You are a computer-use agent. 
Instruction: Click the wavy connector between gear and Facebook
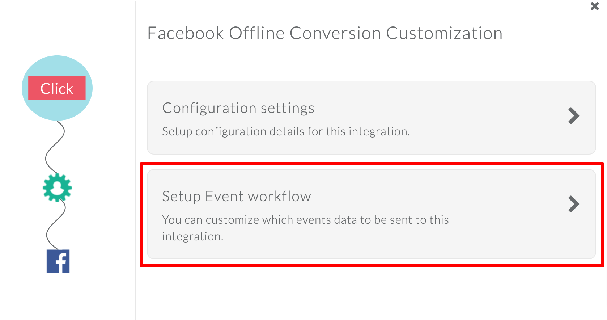(x=56, y=225)
